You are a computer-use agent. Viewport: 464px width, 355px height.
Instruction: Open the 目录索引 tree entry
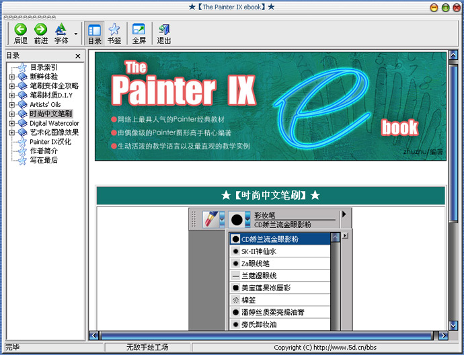[x=44, y=67]
